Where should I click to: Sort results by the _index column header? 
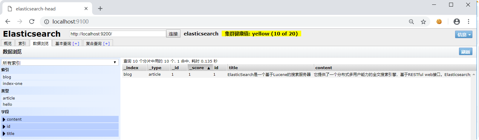134,68
